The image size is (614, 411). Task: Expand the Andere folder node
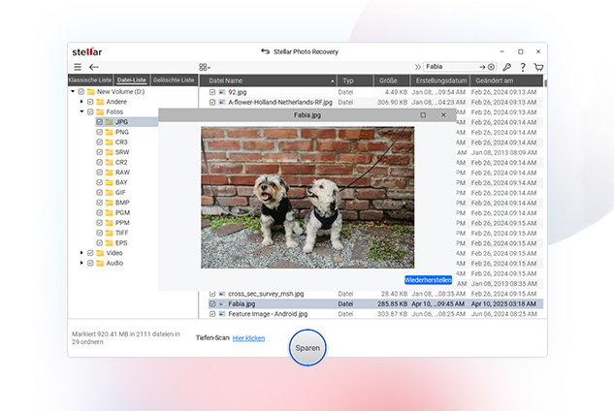[x=82, y=102]
